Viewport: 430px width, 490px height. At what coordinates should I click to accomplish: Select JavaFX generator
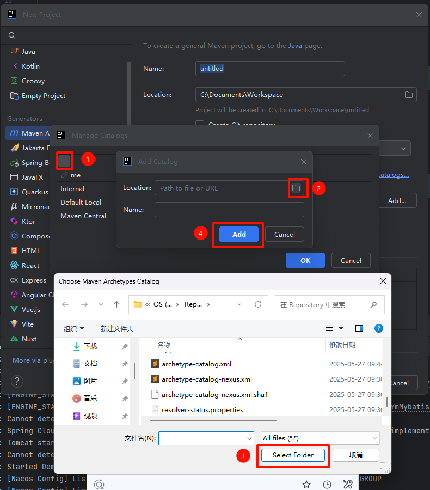tap(27, 177)
